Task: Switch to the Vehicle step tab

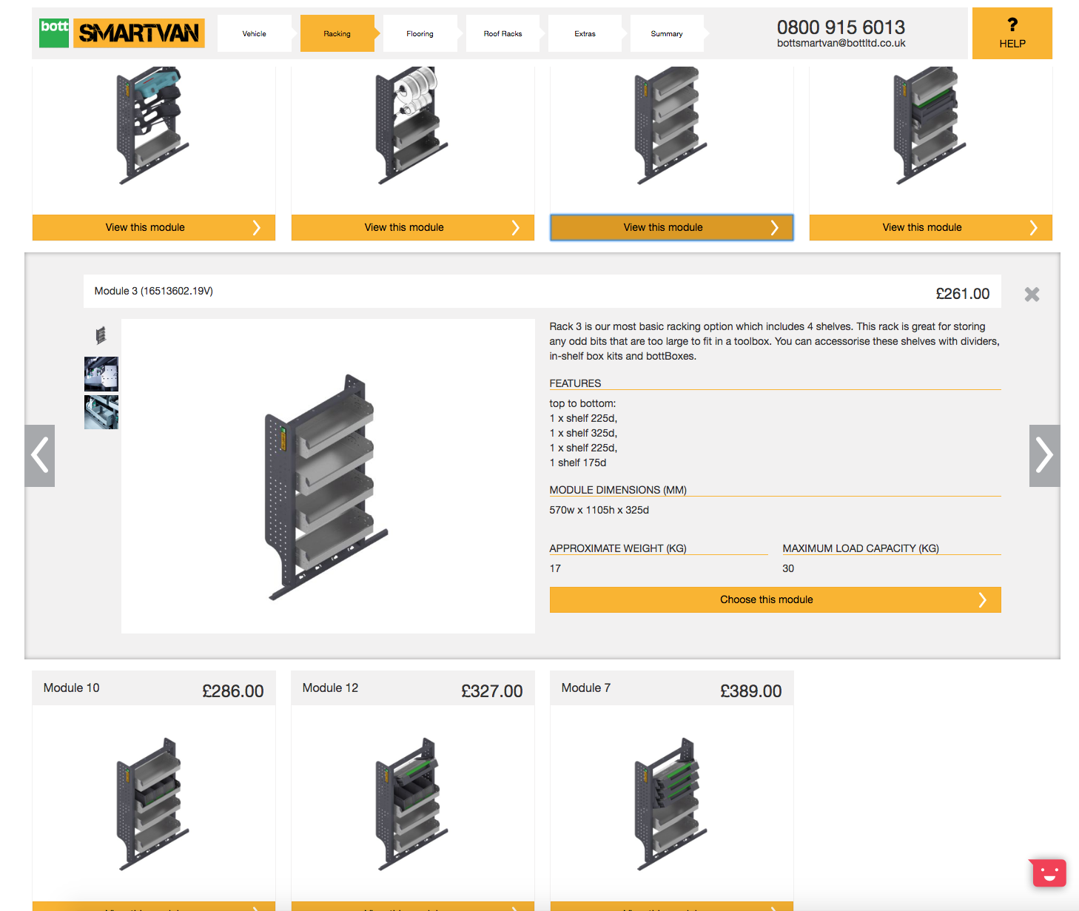Action: (x=254, y=34)
